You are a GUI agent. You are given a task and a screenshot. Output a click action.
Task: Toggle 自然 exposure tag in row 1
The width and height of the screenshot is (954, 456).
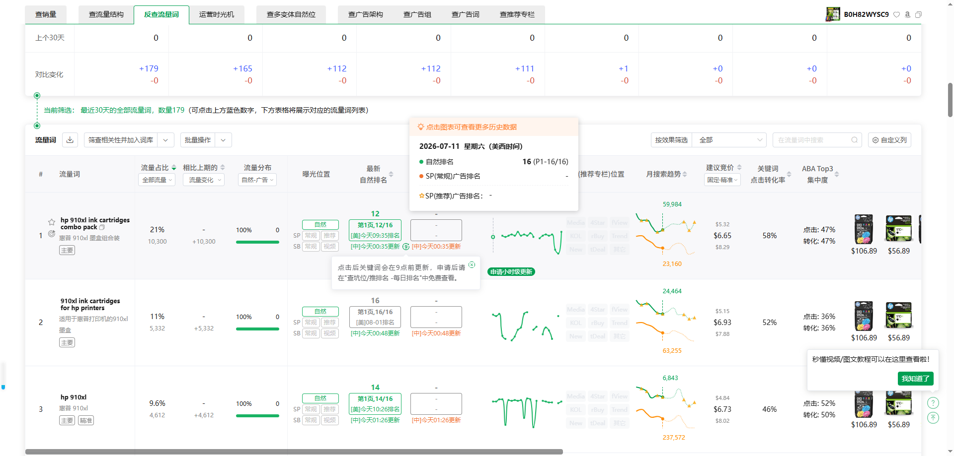tap(320, 225)
